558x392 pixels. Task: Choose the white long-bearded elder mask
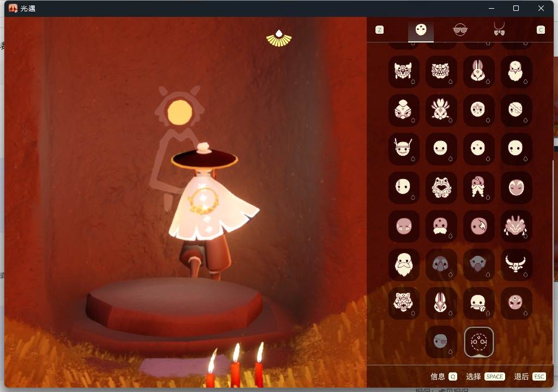click(x=404, y=264)
